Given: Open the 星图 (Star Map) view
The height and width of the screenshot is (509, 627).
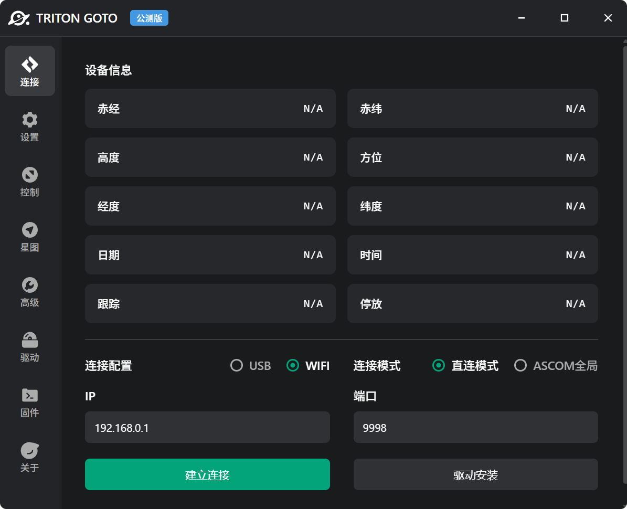Looking at the screenshot, I should pos(30,237).
